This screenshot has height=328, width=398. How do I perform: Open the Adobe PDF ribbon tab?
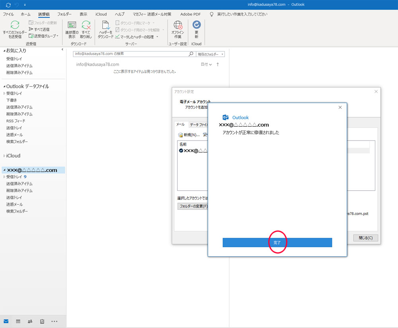click(x=190, y=14)
